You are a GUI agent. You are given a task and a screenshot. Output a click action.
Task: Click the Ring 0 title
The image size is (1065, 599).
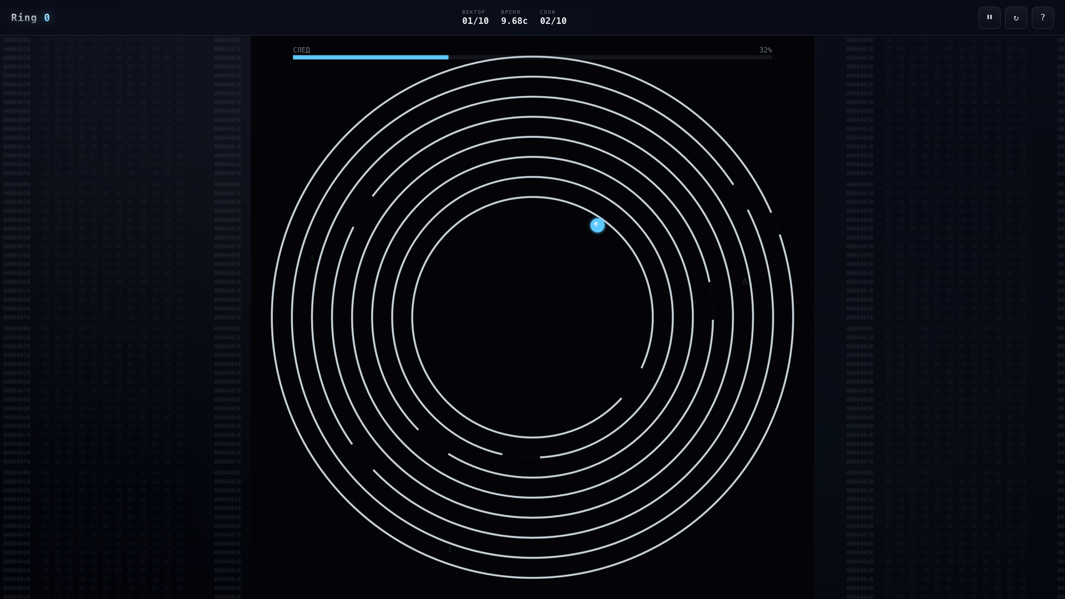pos(31,18)
